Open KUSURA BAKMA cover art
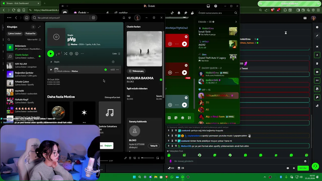Viewport: 322px width, 181px height. (x=144, y=49)
